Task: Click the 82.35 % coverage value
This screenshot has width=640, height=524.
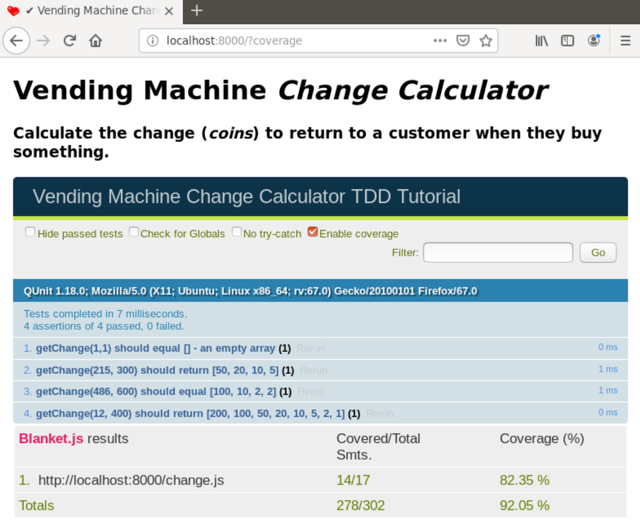Action: point(525,480)
